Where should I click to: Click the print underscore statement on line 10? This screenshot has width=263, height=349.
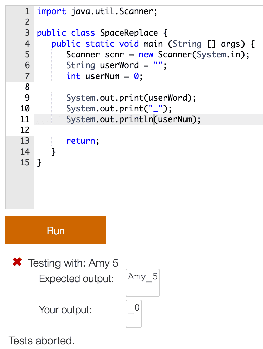(x=119, y=109)
